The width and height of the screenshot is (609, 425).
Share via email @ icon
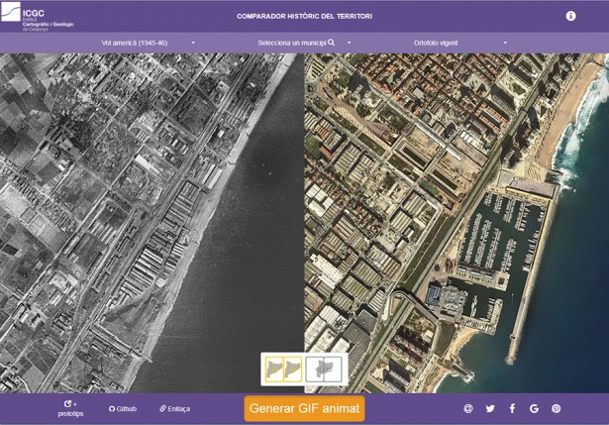(x=468, y=408)
